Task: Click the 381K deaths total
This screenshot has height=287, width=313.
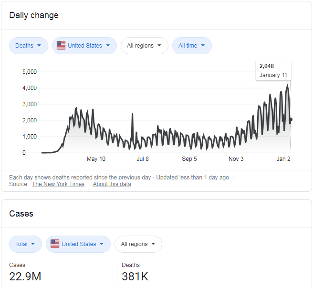Action: coord(135,276)
